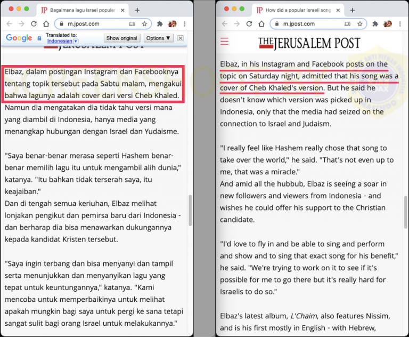Go back in right browser window
The height and width of the screenshot is (337, 409).
coord(225,24)
